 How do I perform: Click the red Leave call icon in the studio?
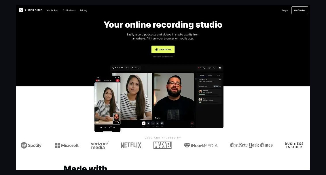click(x=192, y=123)
